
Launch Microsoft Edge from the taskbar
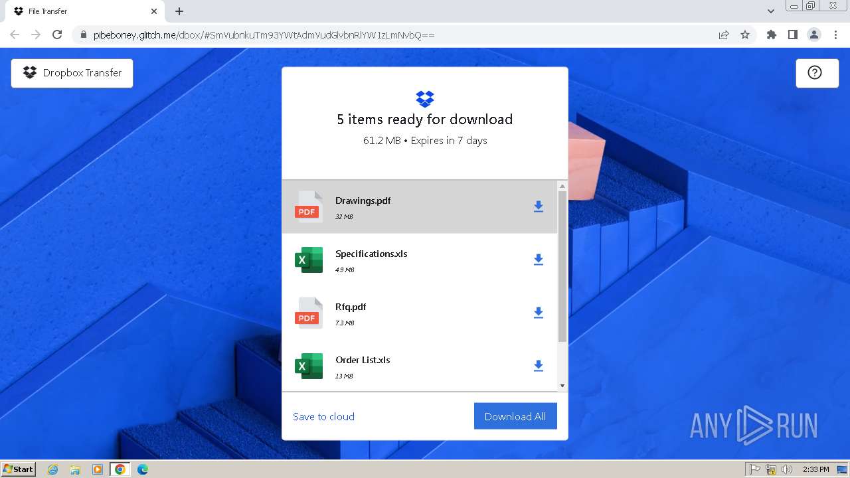click(143, 469)
